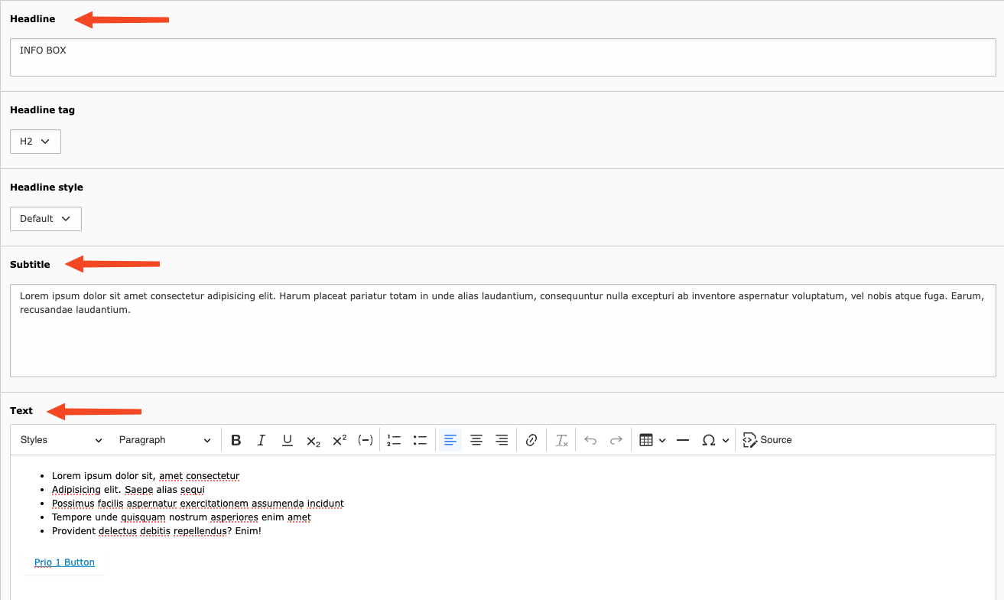Expand the special characters dropdown arrow
The height and width of the screenshot is (600, 1004).
click(x=726, y=440)
